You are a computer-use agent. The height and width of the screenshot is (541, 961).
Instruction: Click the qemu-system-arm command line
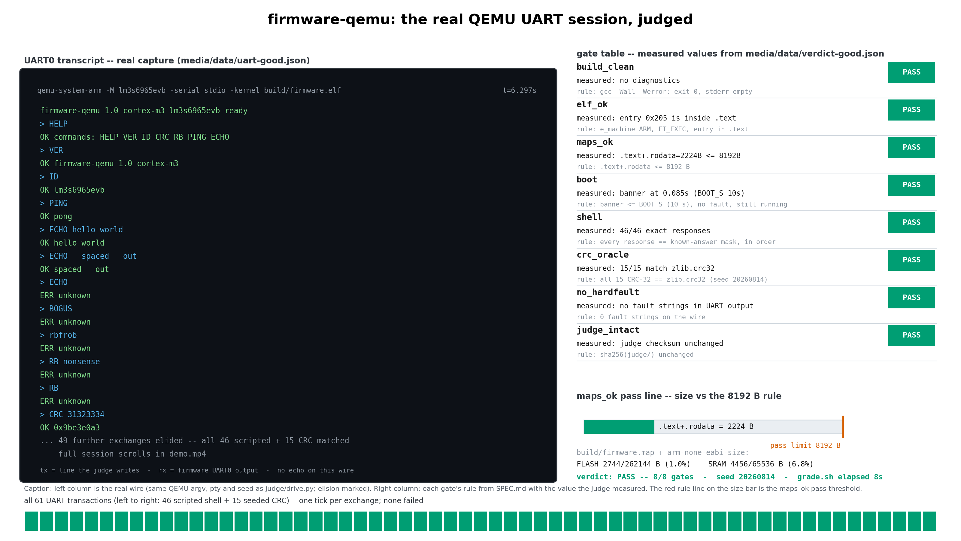coord(189,90)
